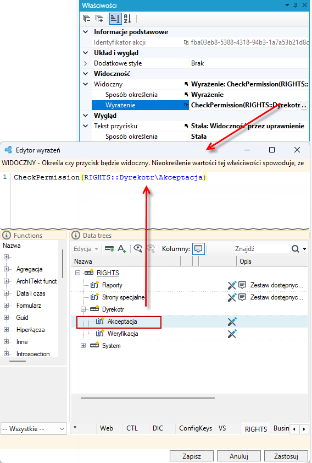Viewport: 312px width, 463px height.
Task: Click the Functions panel info icon
Action: click(x=7, y=235)
